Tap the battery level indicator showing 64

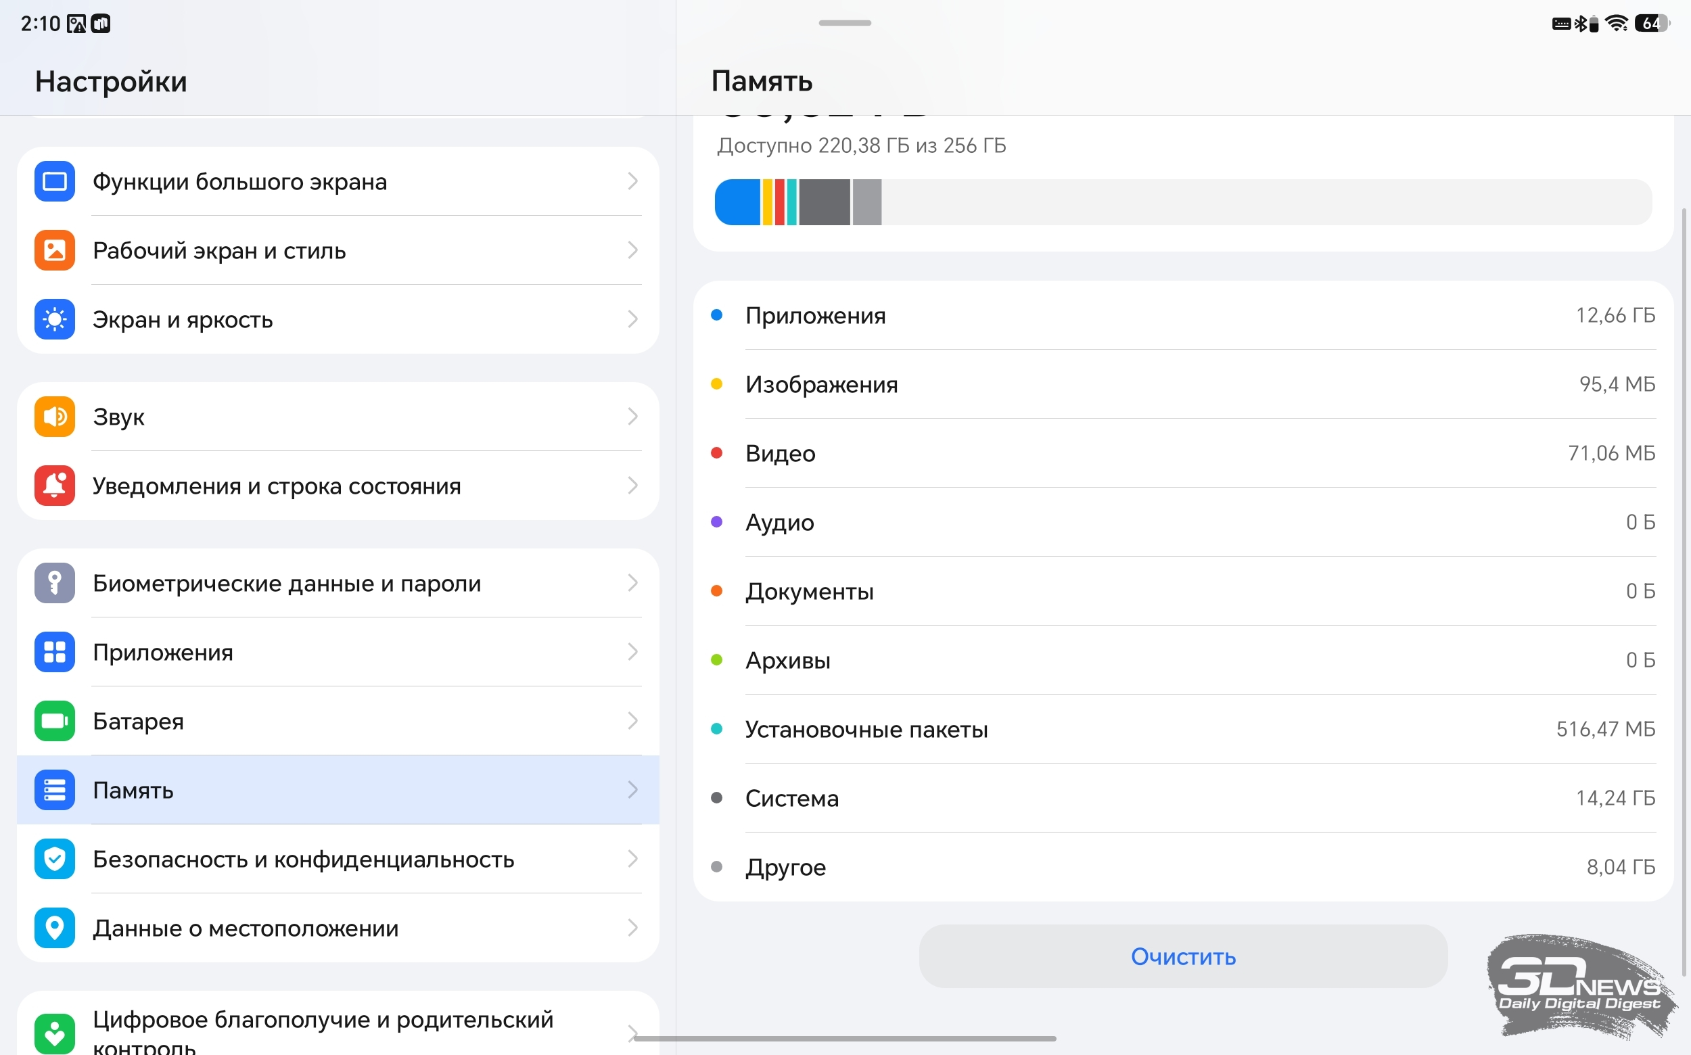point(1652,24)
